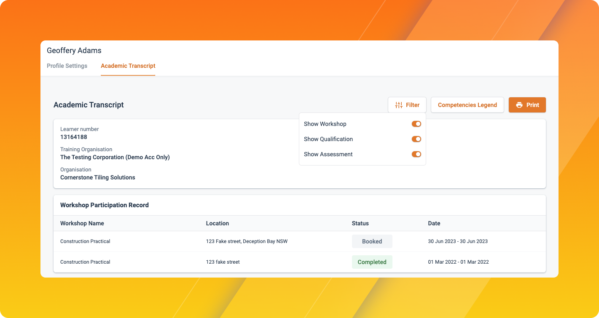Turn off Show Qualification
Viewport: 599px width, 318px height.
[416, 139]
